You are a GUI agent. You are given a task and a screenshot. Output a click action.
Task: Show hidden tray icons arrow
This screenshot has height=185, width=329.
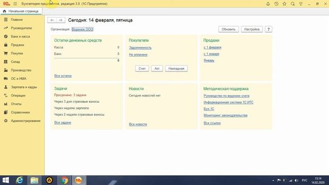[x=273, y=180]
